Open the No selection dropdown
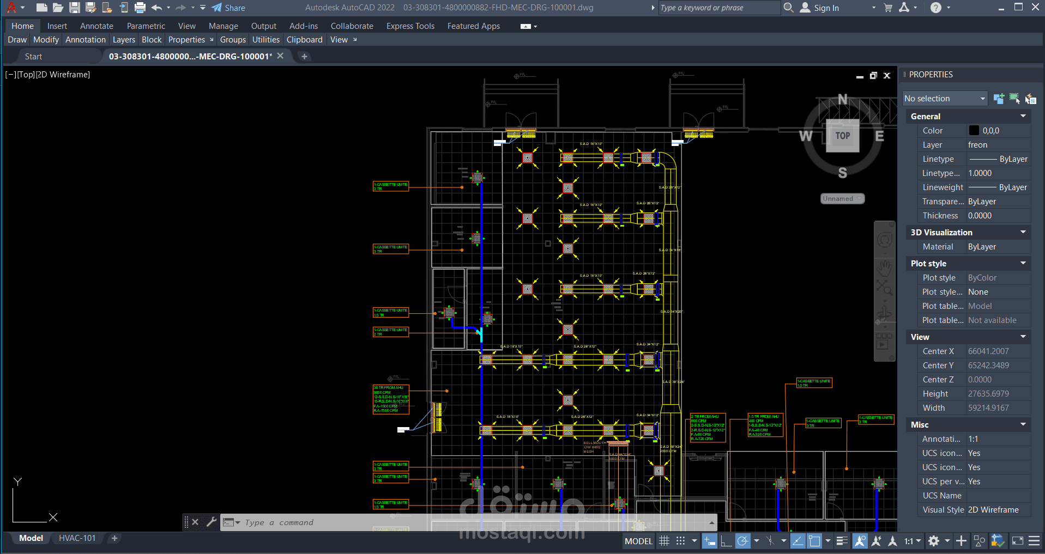 coord(945,99)
